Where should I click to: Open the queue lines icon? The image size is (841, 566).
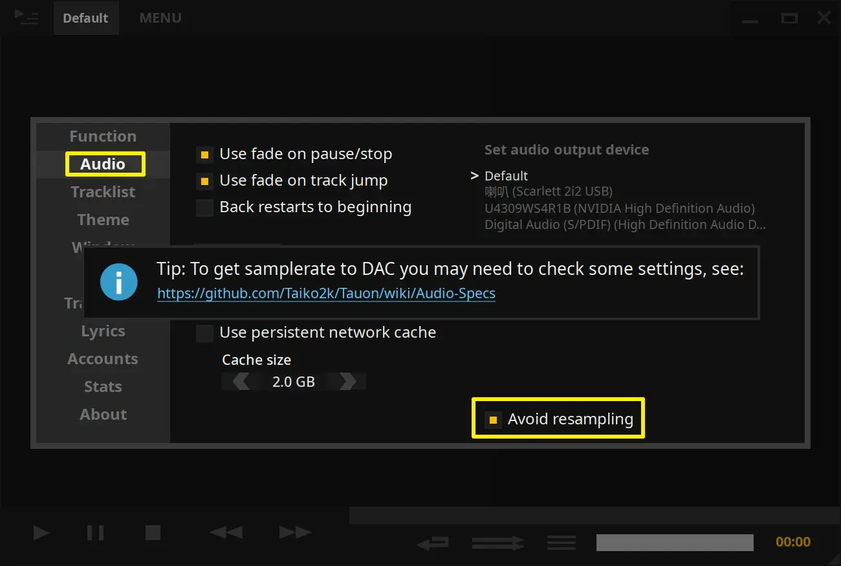coord(561,543)
